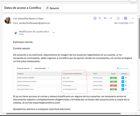Click the horizontal scrollbar thumb
Image resolution: width=140 pixels, height=116 pixels.
tap(63, 113)
